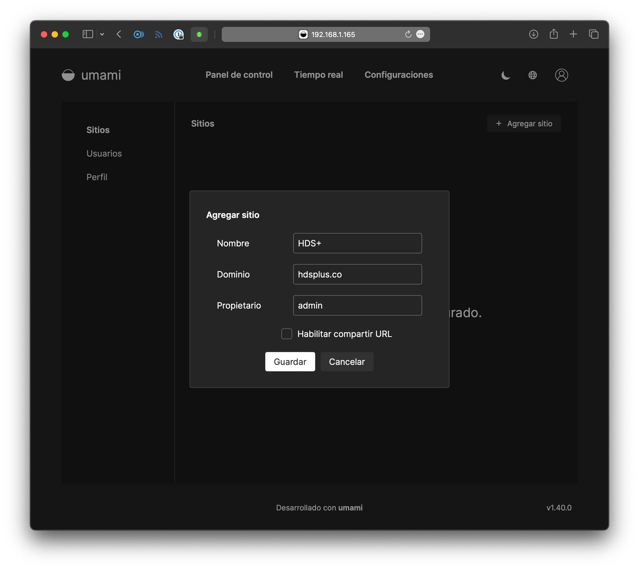Show Safari downloads
The width and height of the screenshot is (639, 570).
(533, 34)
